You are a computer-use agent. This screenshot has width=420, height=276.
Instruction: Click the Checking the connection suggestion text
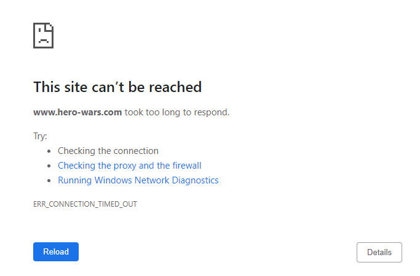coord(108,151)
